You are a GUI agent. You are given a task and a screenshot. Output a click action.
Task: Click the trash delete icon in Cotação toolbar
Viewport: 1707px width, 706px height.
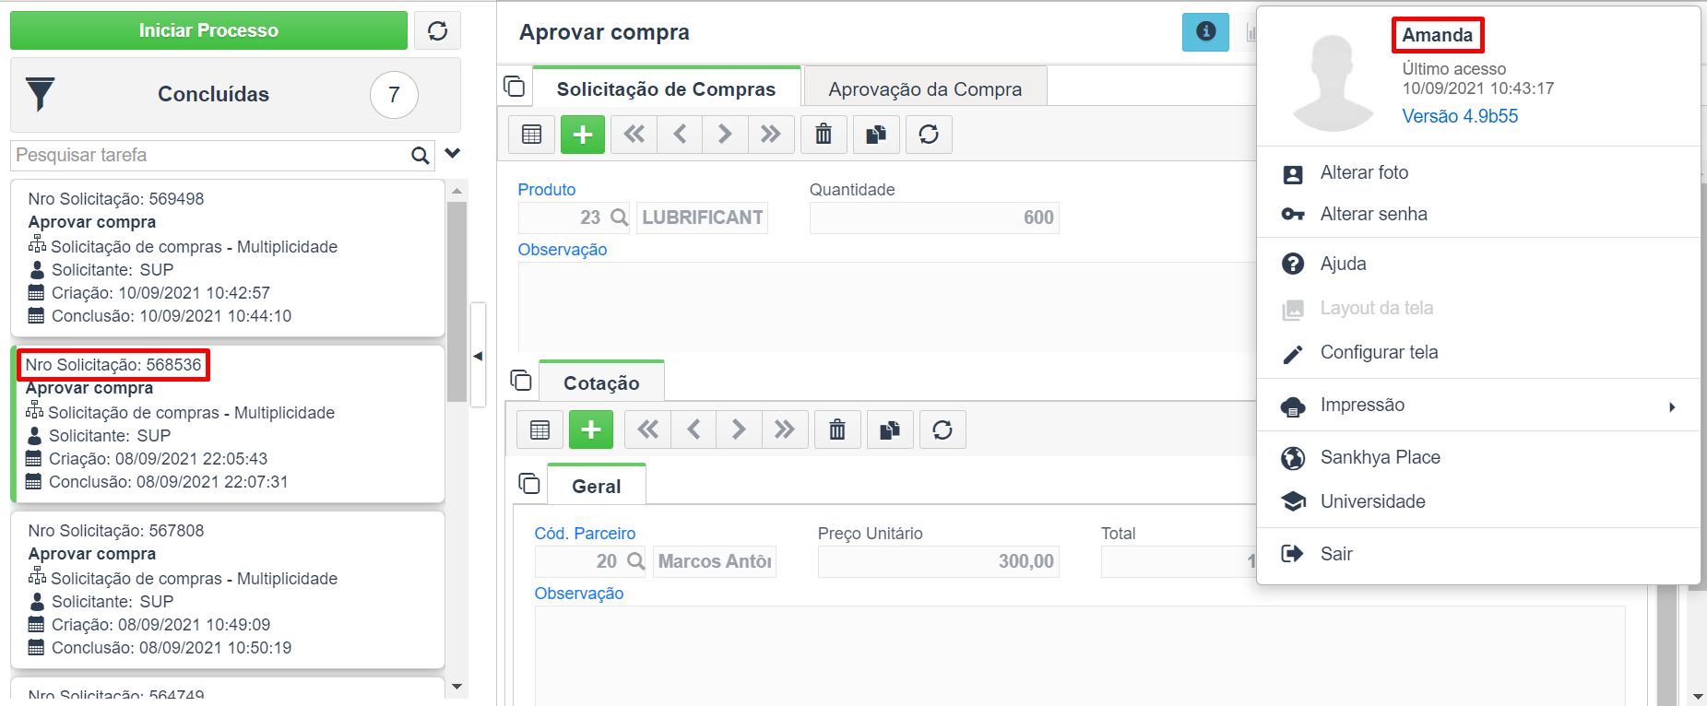coord(837,429)
